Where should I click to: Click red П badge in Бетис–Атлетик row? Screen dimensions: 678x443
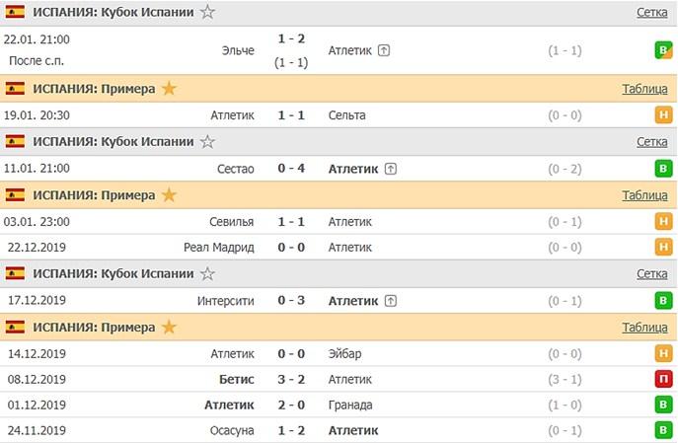665,379
